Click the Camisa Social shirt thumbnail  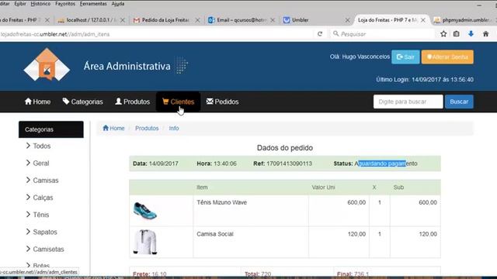point(145,242)
